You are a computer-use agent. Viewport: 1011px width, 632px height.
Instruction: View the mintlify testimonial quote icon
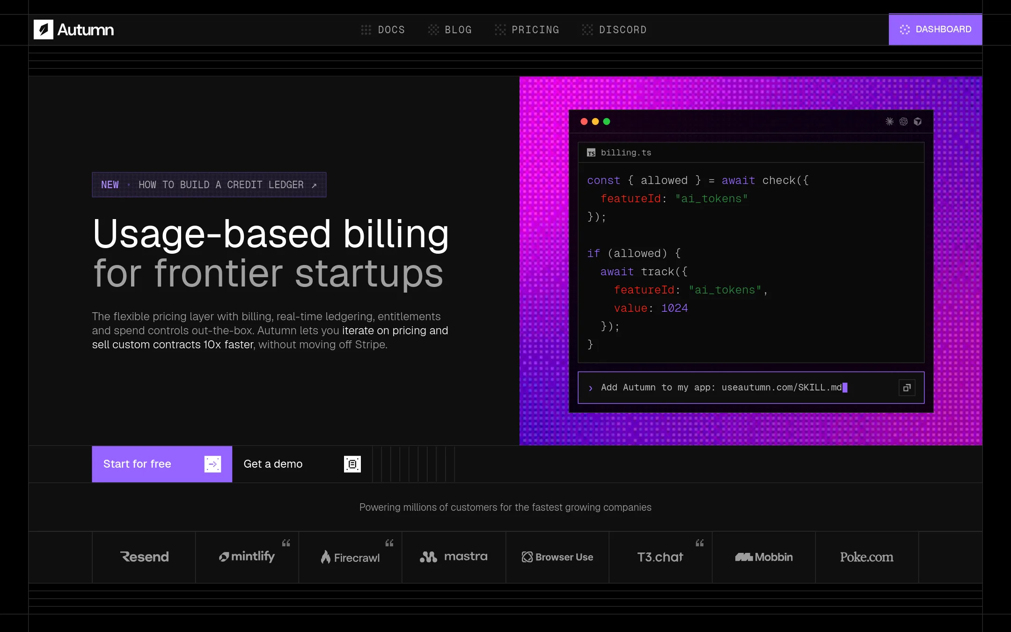coord(286,543)
